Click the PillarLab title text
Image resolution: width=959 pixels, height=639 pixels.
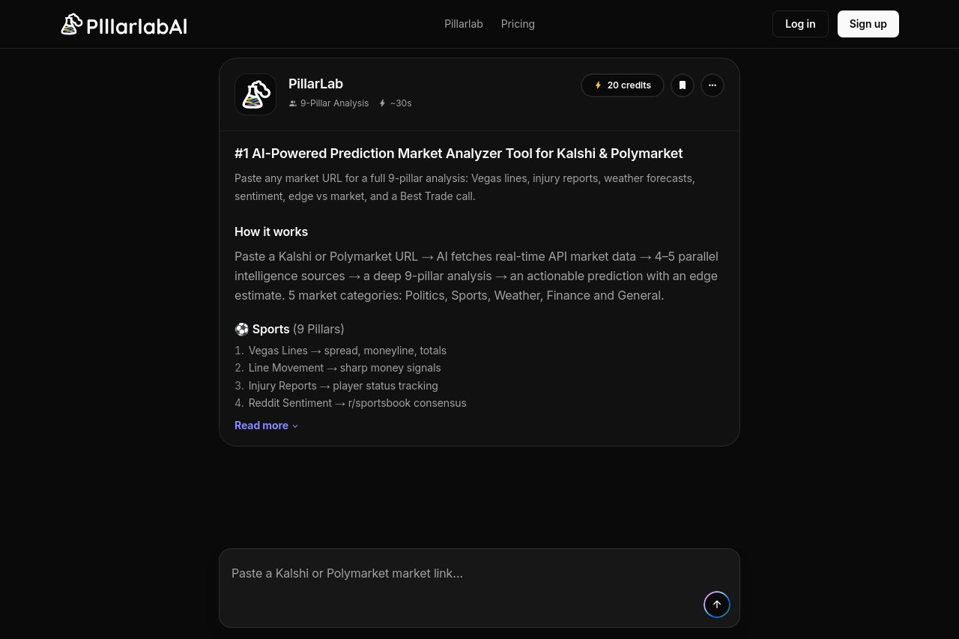coord(315,84)
